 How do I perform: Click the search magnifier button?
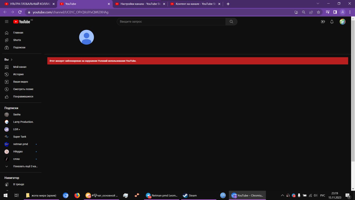[231, 22]
